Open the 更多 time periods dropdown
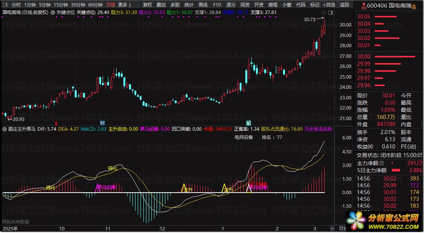The image size is (425, 233). (124, 5)
